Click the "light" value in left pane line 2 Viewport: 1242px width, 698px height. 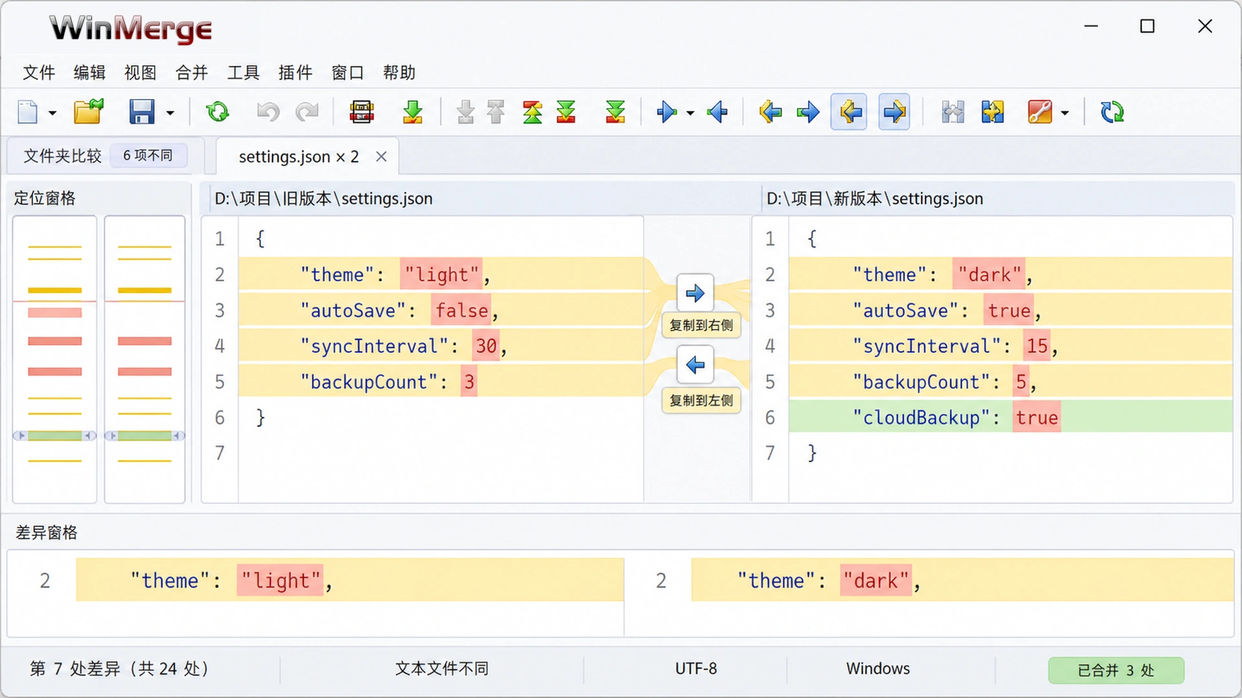[x=442, y=275]
